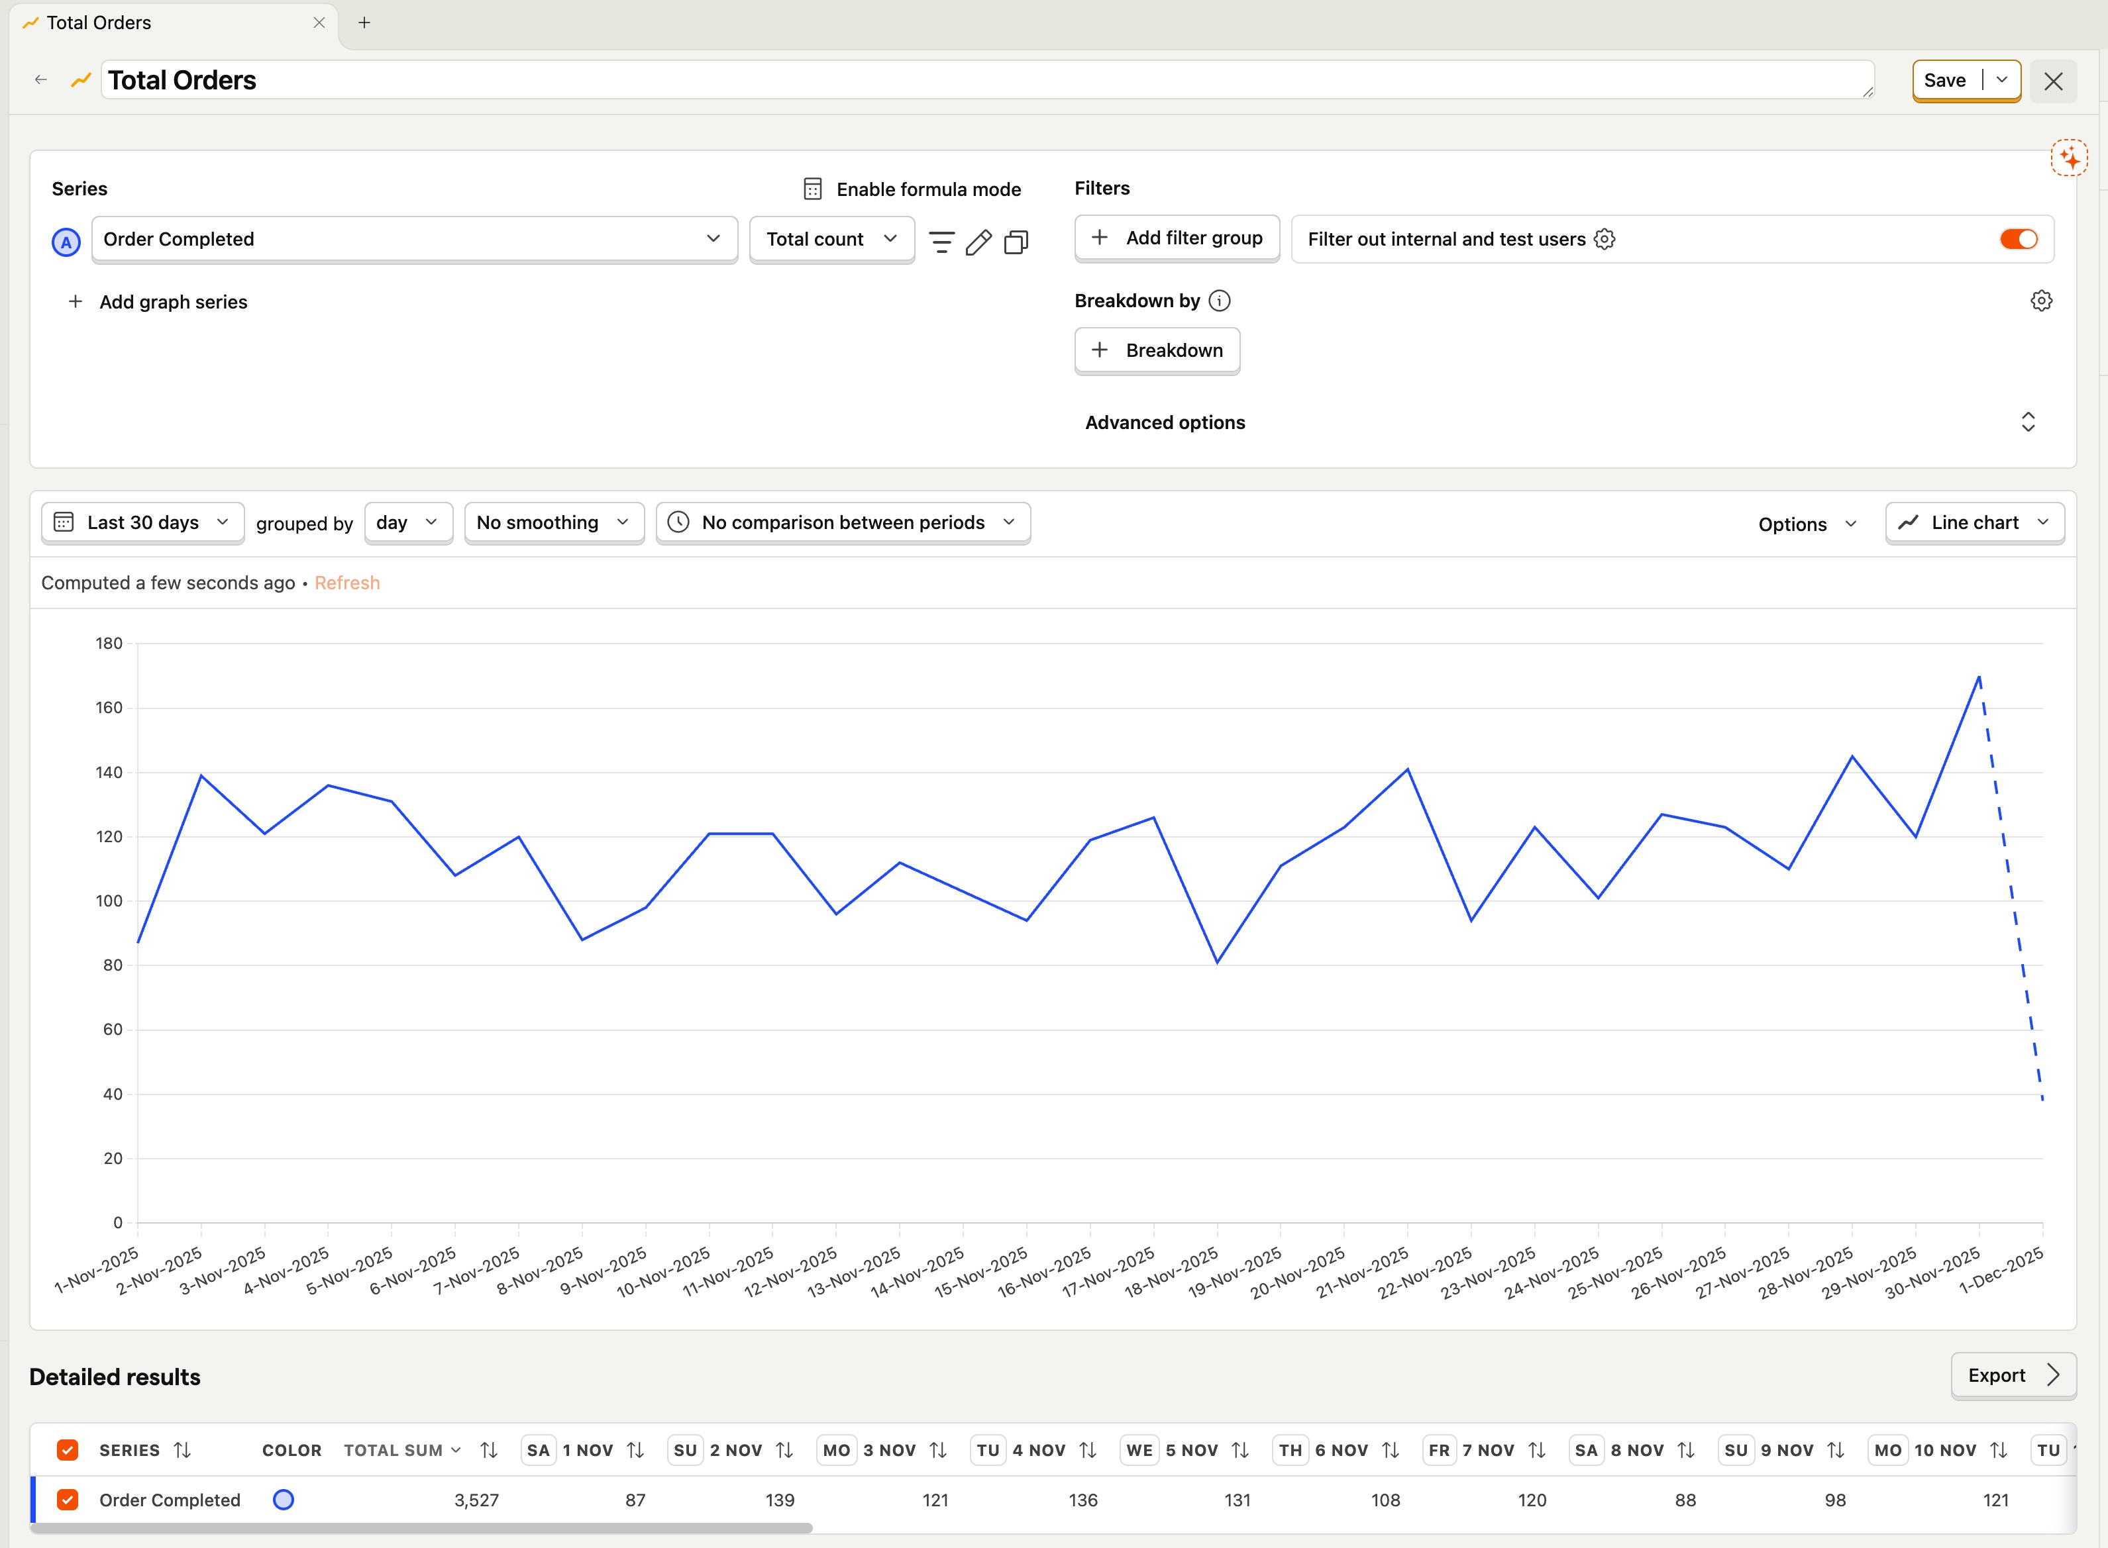Click the series filter icon
Viewport: 2108px width, 1548px height.
(x=941, y=242)
